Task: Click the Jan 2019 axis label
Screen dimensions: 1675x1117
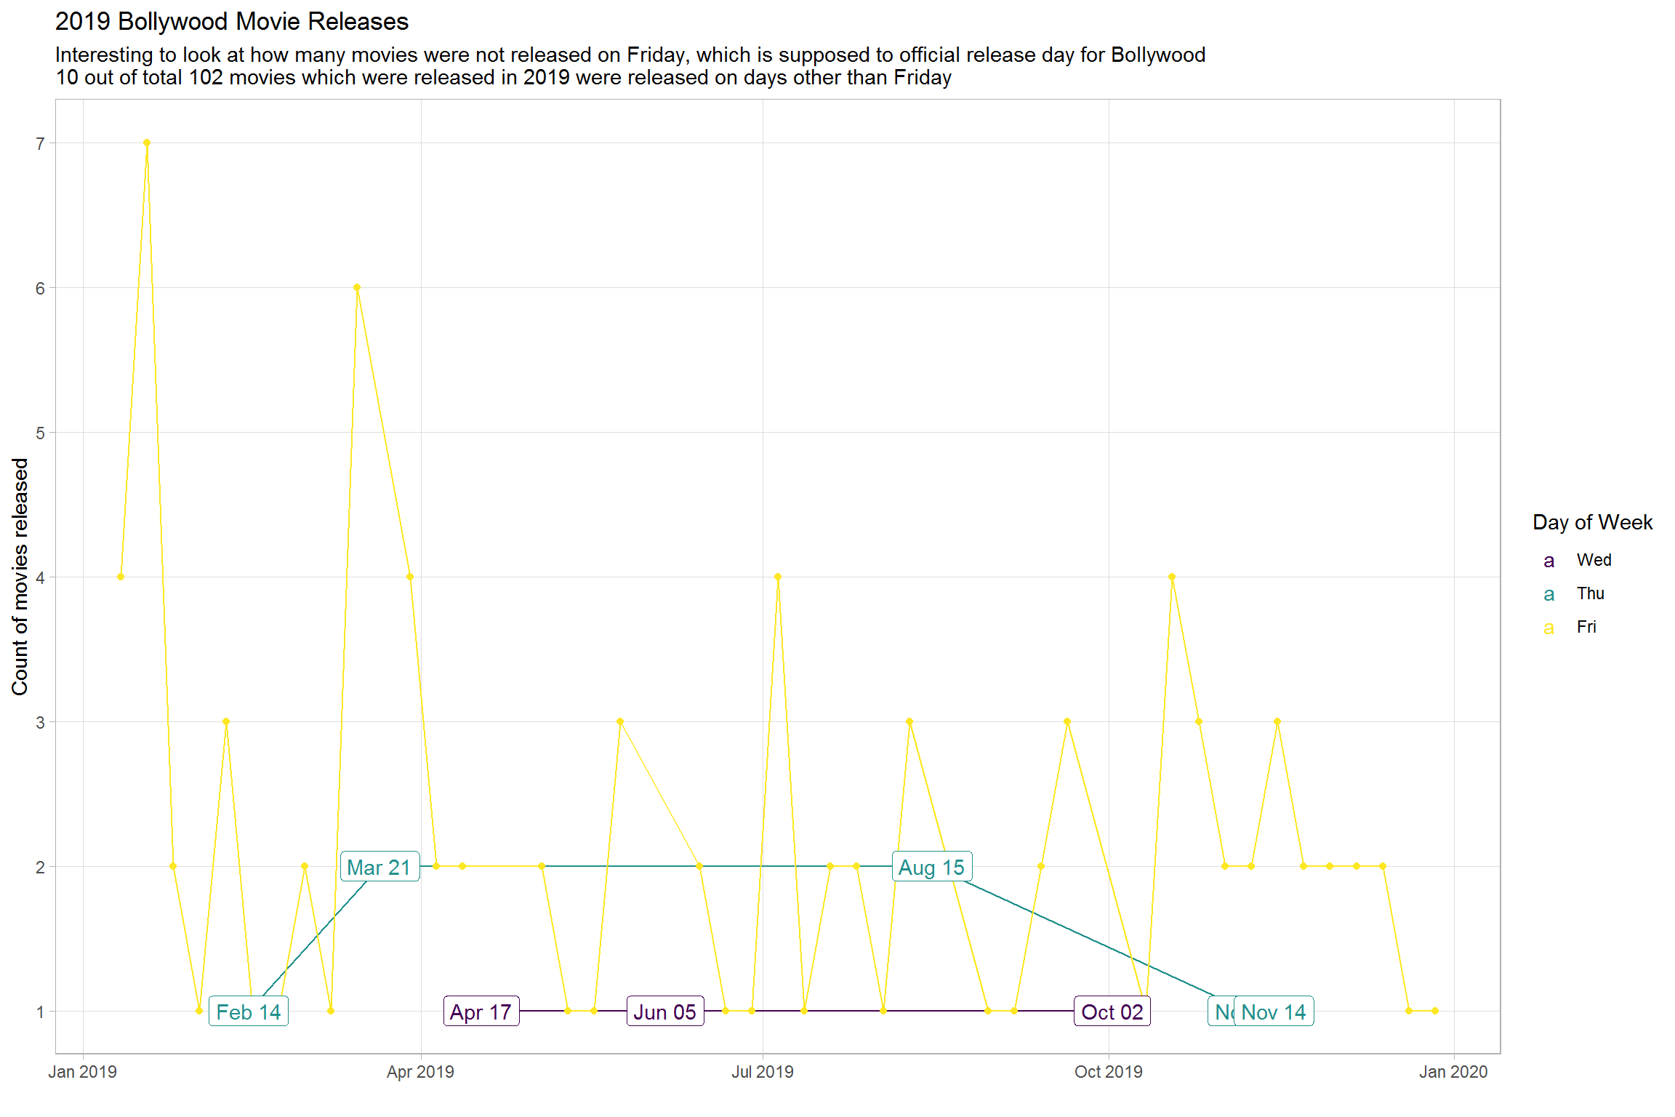Action: pos(83,1071)
